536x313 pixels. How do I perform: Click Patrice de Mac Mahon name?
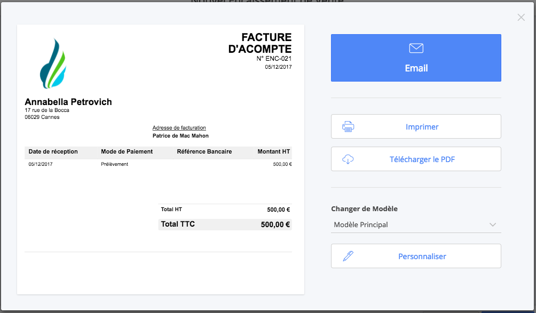tap(180, 136)
